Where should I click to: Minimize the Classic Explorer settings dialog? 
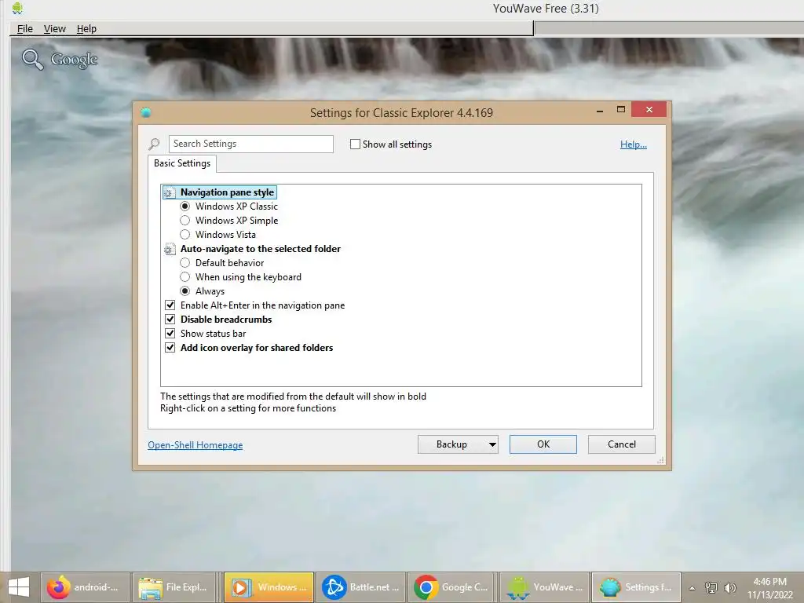point(599,110)
